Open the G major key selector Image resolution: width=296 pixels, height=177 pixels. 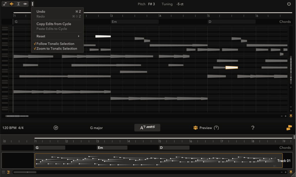tap(96, 128)
